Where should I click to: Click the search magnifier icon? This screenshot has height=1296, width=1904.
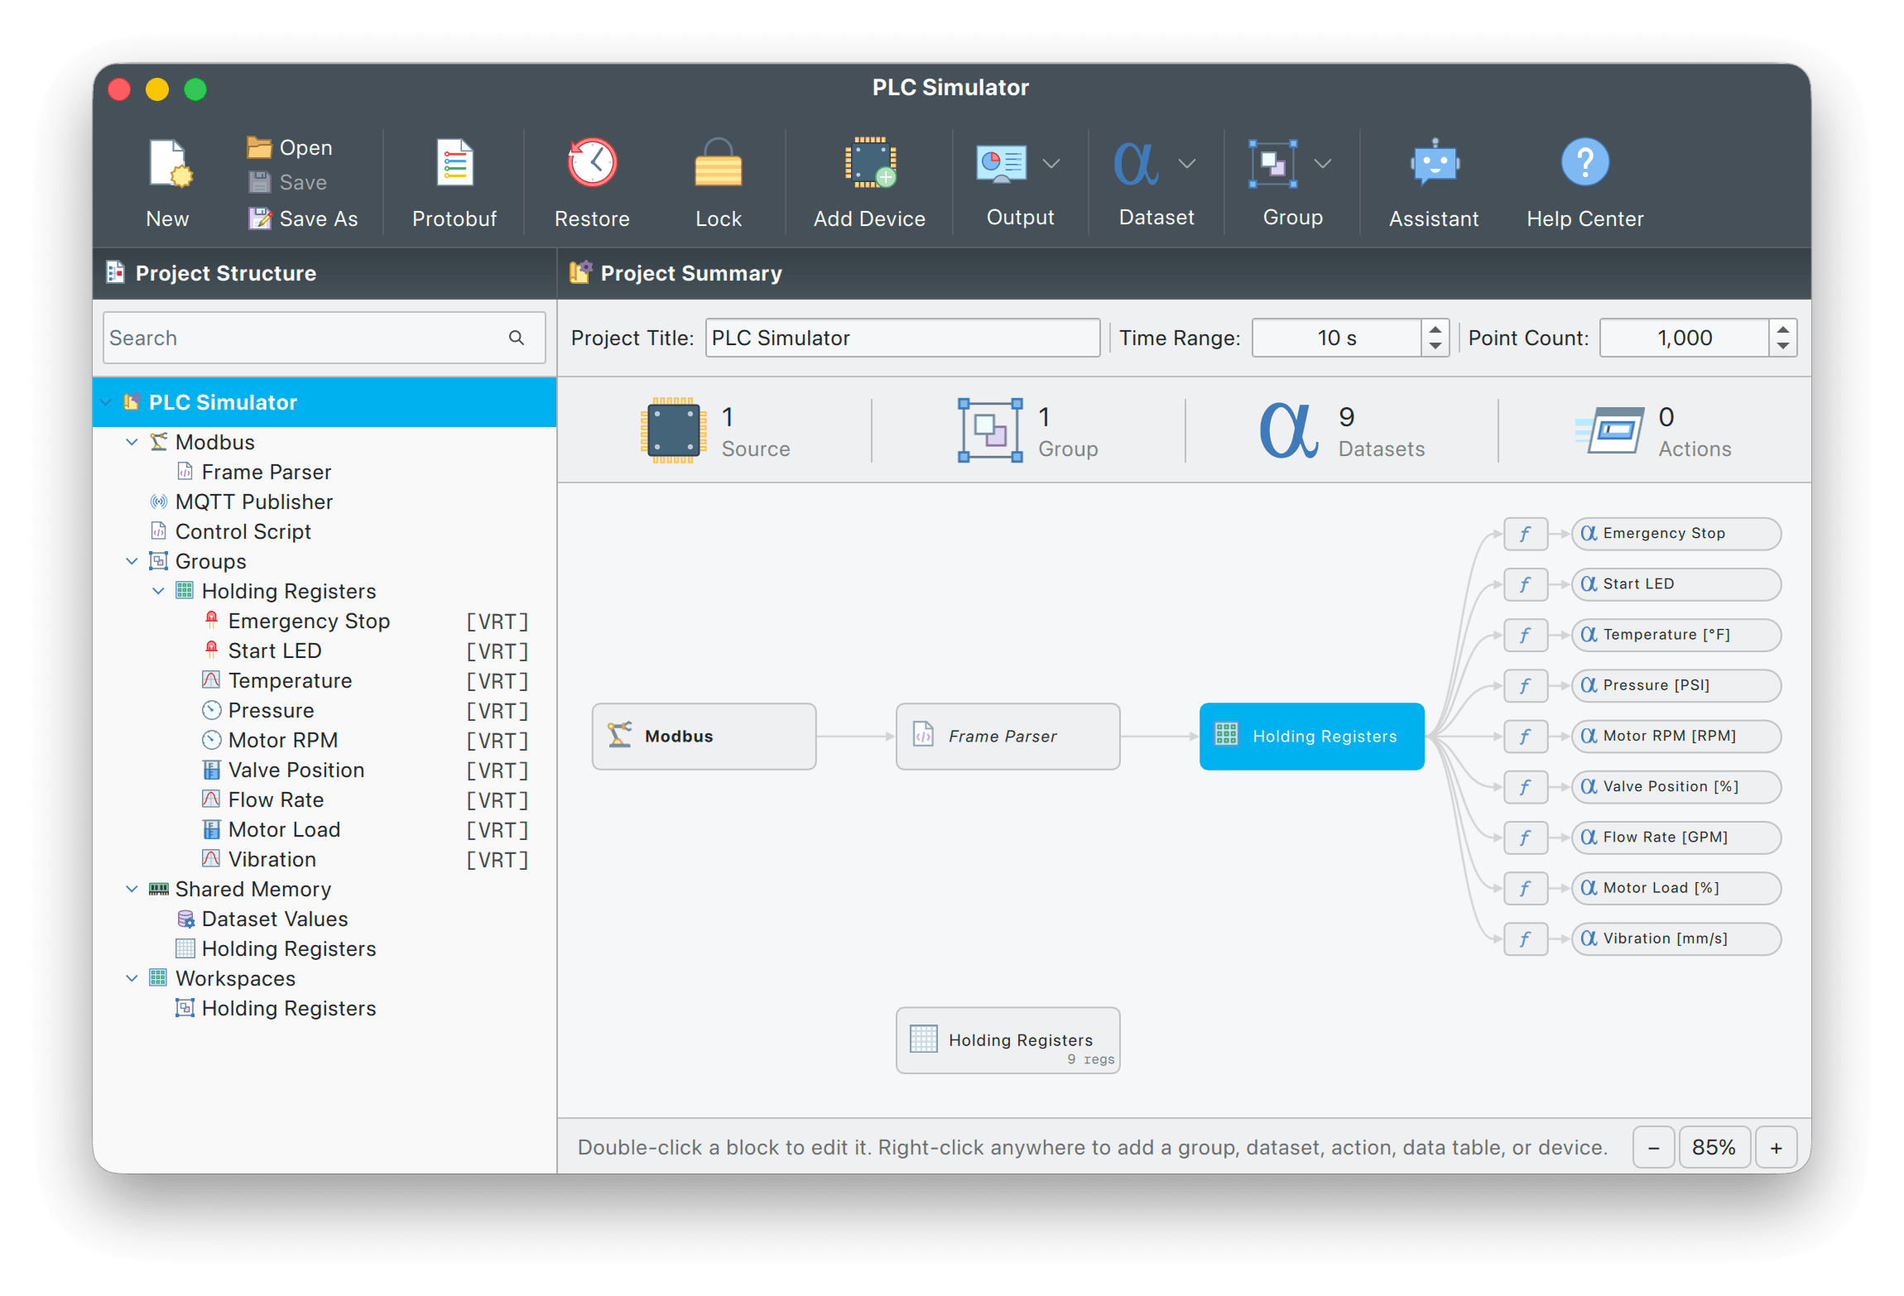click(517, 338)
